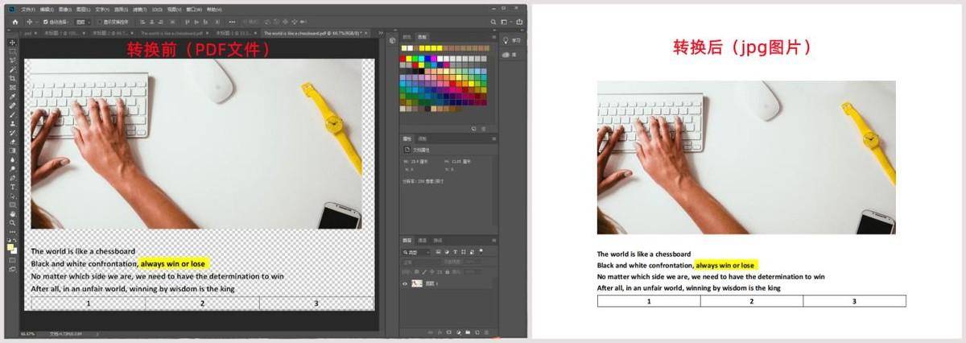The image size is (966, 343).
Task: Select the Horizontal Type tool
Action: [x=12, y=187]
